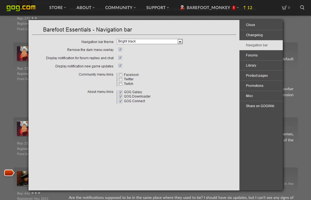The width and height of the screenshot is (311, 200).
Task: Click the hat-wearing user avatar thumbnail
Action: pyautogui.click(x=22, y=179)
